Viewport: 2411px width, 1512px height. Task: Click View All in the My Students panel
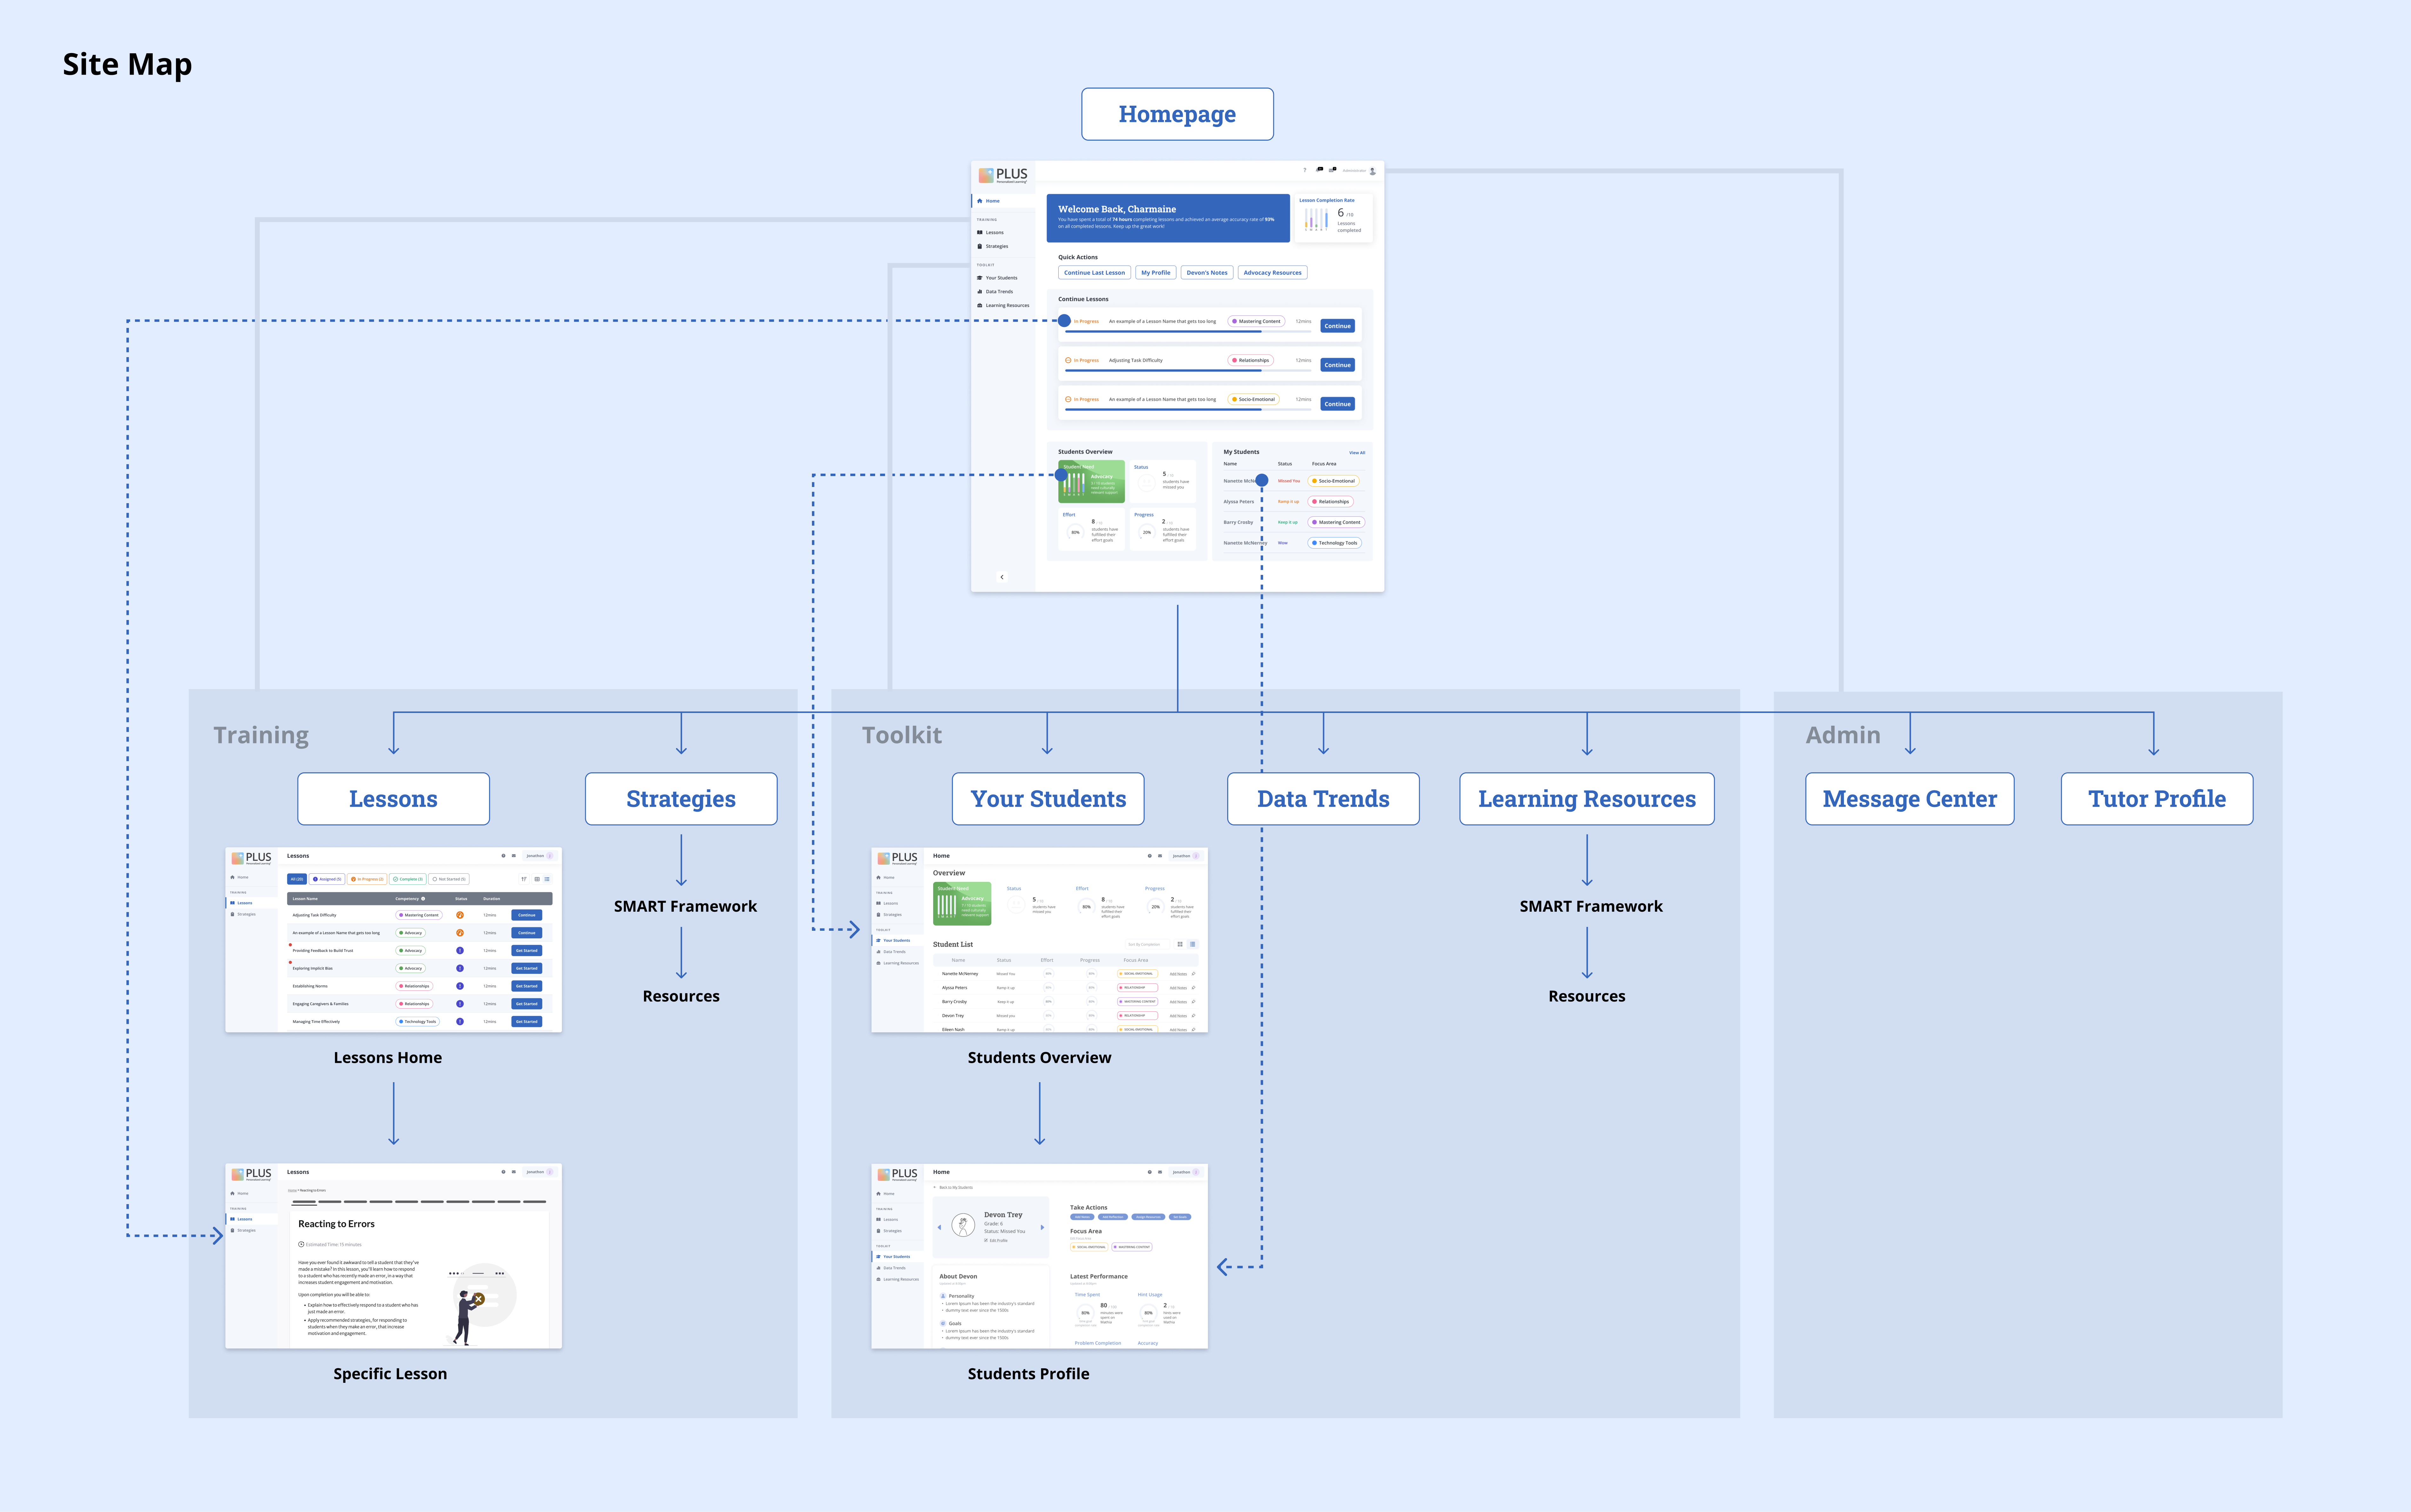tap(1357, 453)
